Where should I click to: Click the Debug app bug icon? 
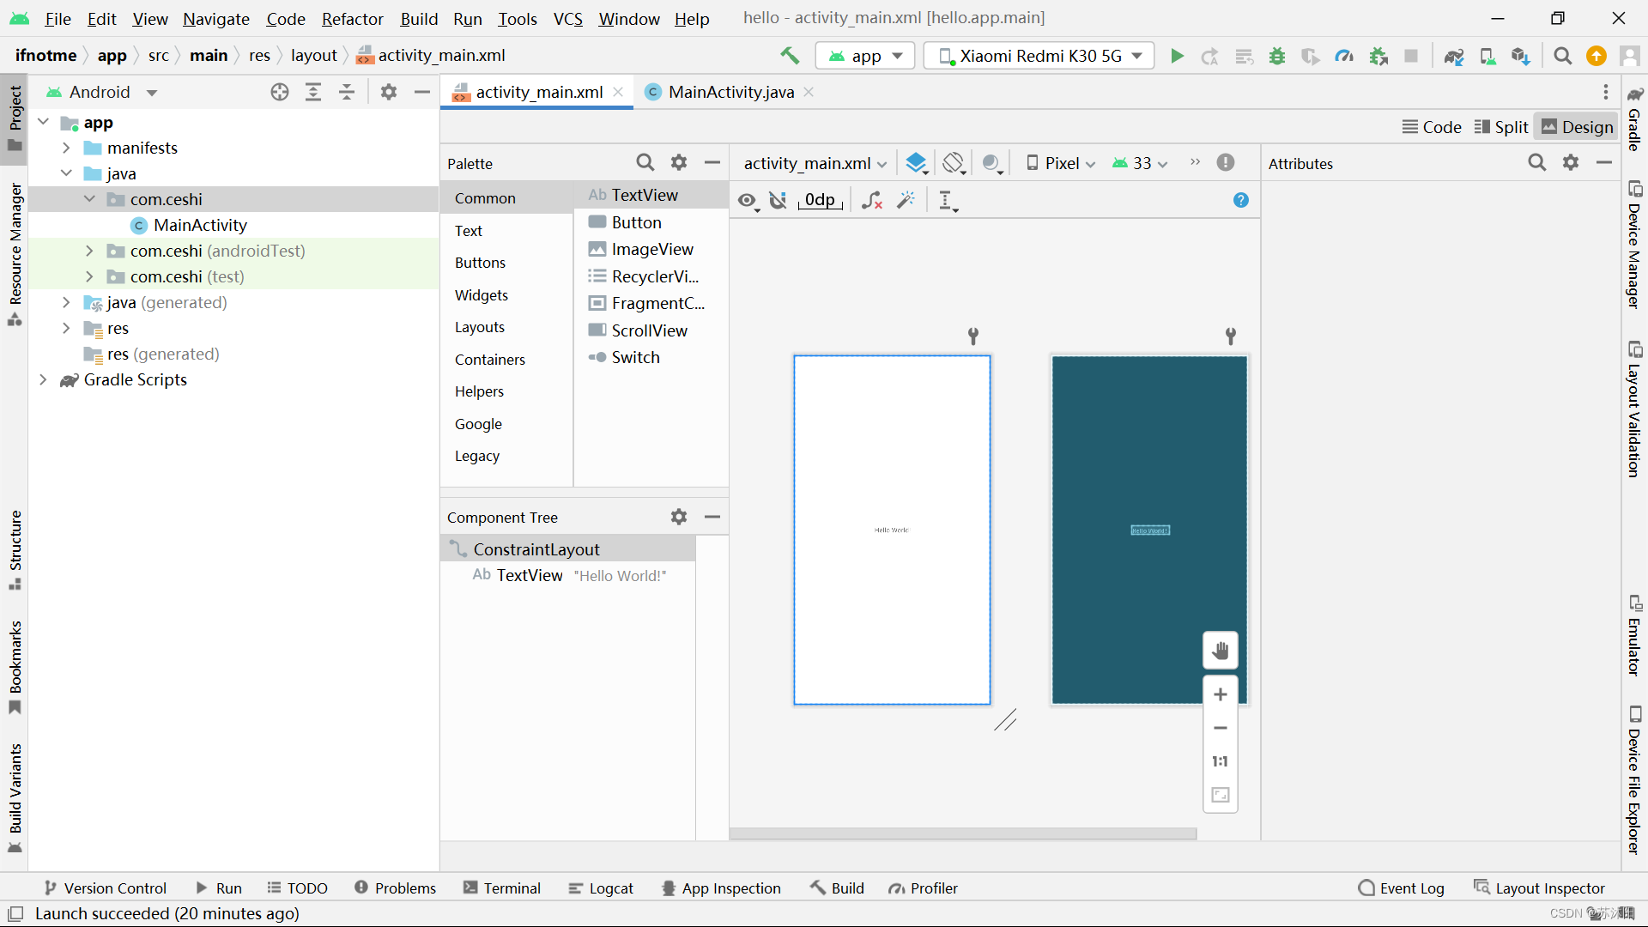[x=1277, y=56]
